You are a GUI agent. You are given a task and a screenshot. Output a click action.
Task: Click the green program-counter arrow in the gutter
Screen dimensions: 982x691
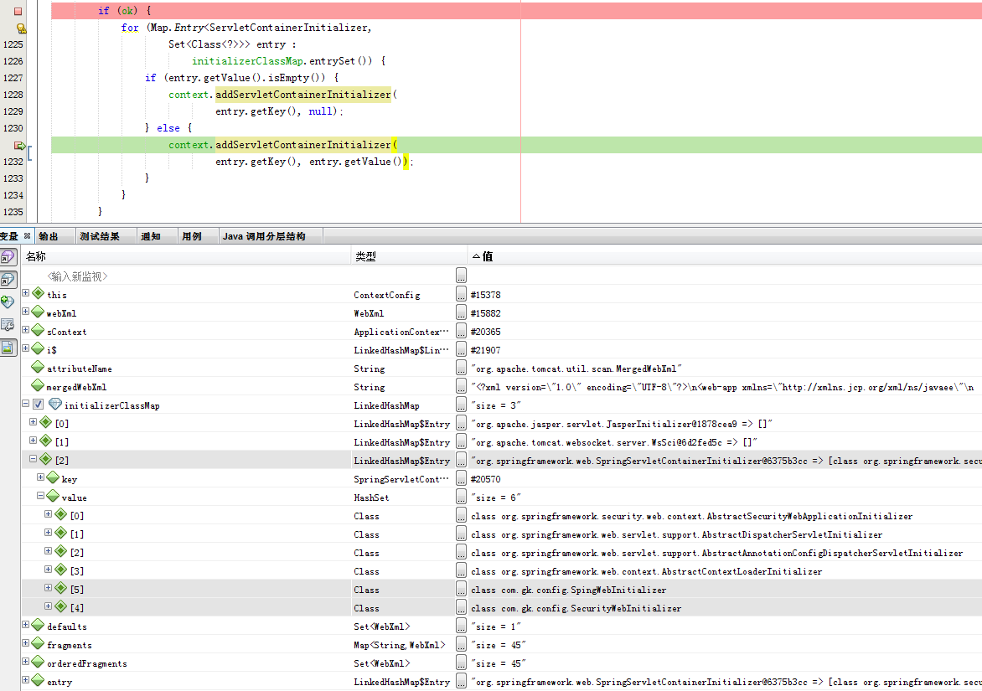click(20, 146)
